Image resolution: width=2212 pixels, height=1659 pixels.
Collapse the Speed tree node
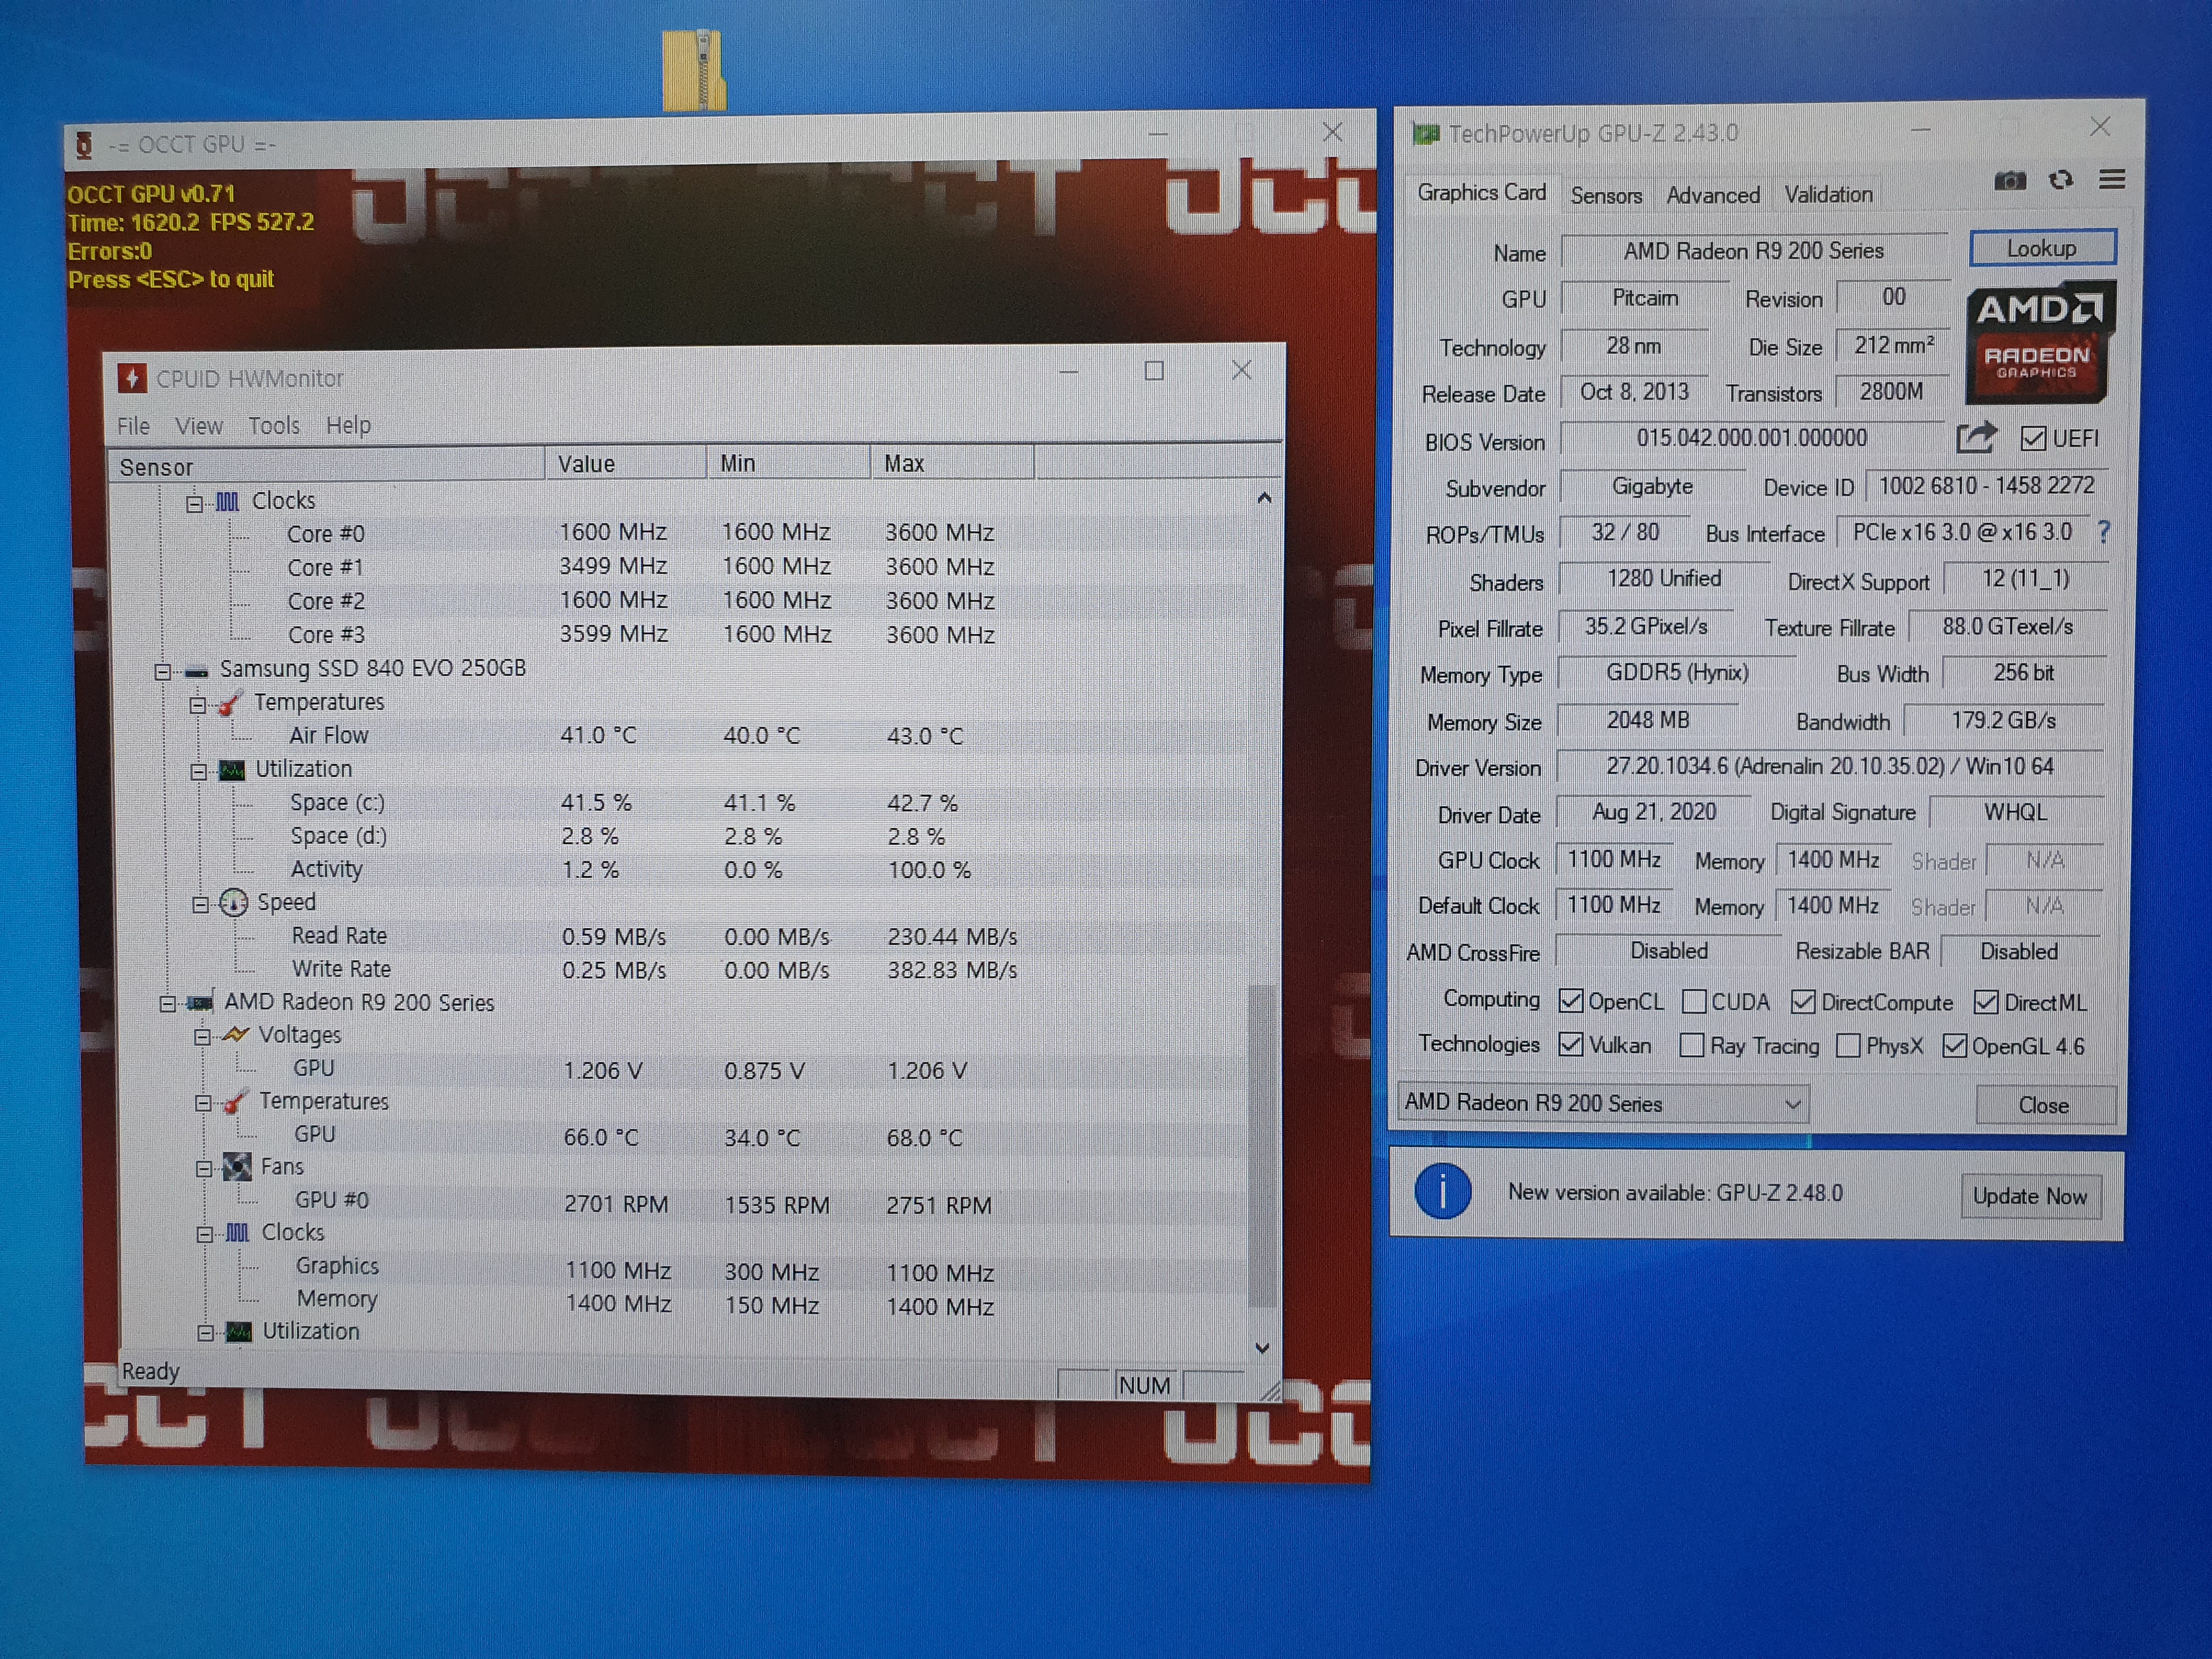200,905
